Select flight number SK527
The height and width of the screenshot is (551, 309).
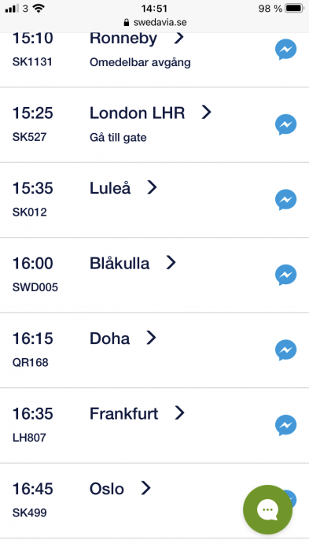click(30, 137)
